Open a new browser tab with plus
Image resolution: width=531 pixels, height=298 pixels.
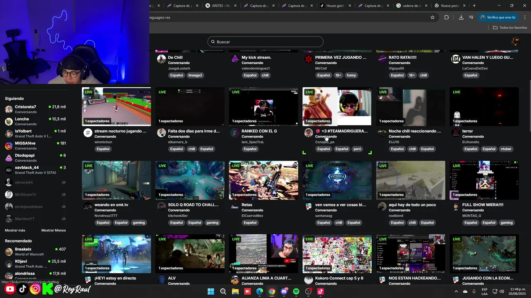pos(474,6)
